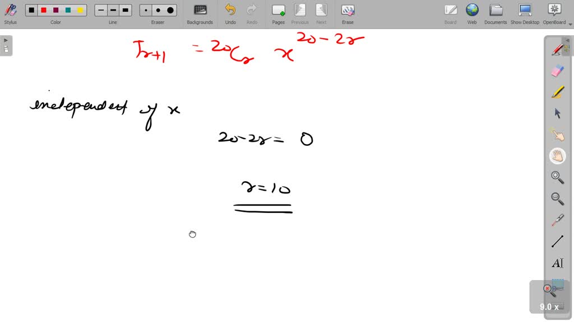Screen dimensions: 574x322
Task: Undo the last stroke
Action: click(x=230, y=14)
